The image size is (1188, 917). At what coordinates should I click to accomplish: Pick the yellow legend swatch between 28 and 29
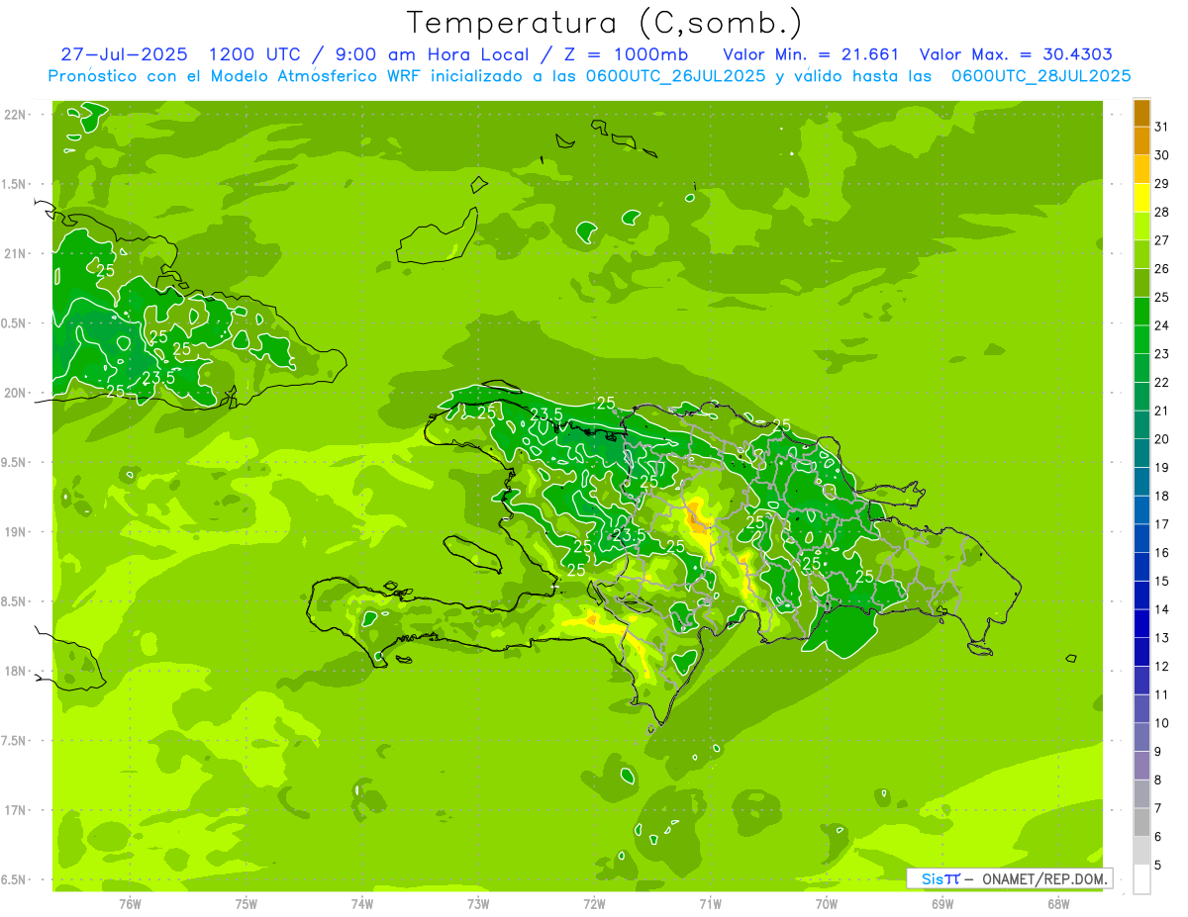[1141, 198]
